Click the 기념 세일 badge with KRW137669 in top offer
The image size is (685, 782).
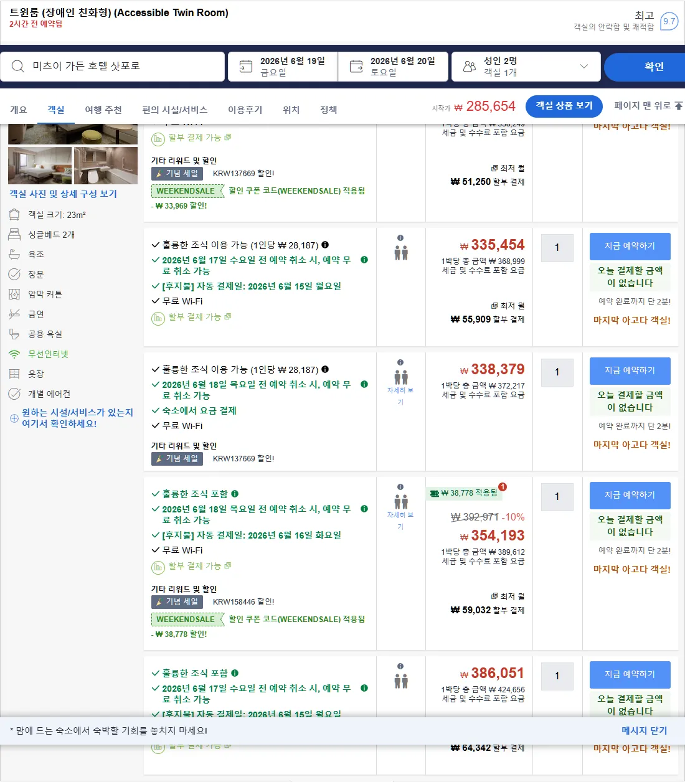coord(177,174)
